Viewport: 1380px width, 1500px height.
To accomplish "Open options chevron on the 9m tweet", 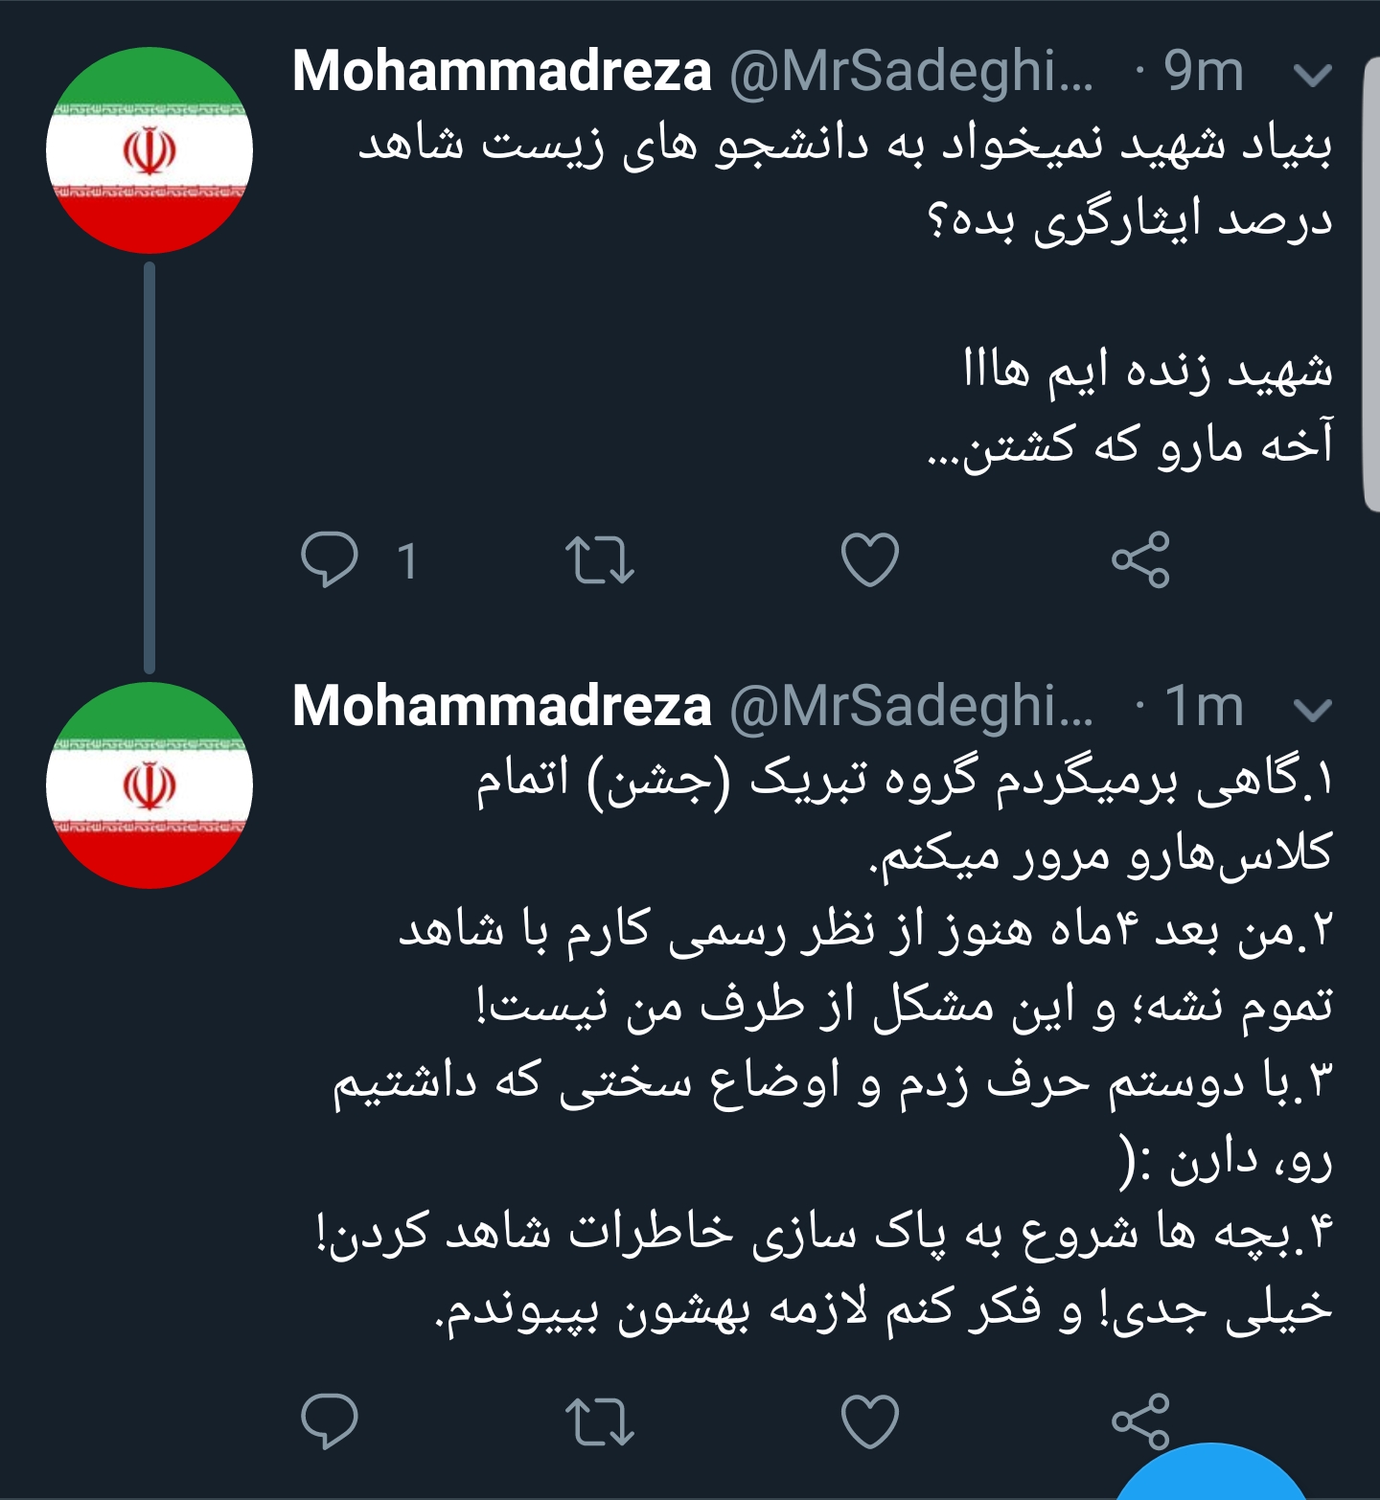I will [x=1312, y=74].
